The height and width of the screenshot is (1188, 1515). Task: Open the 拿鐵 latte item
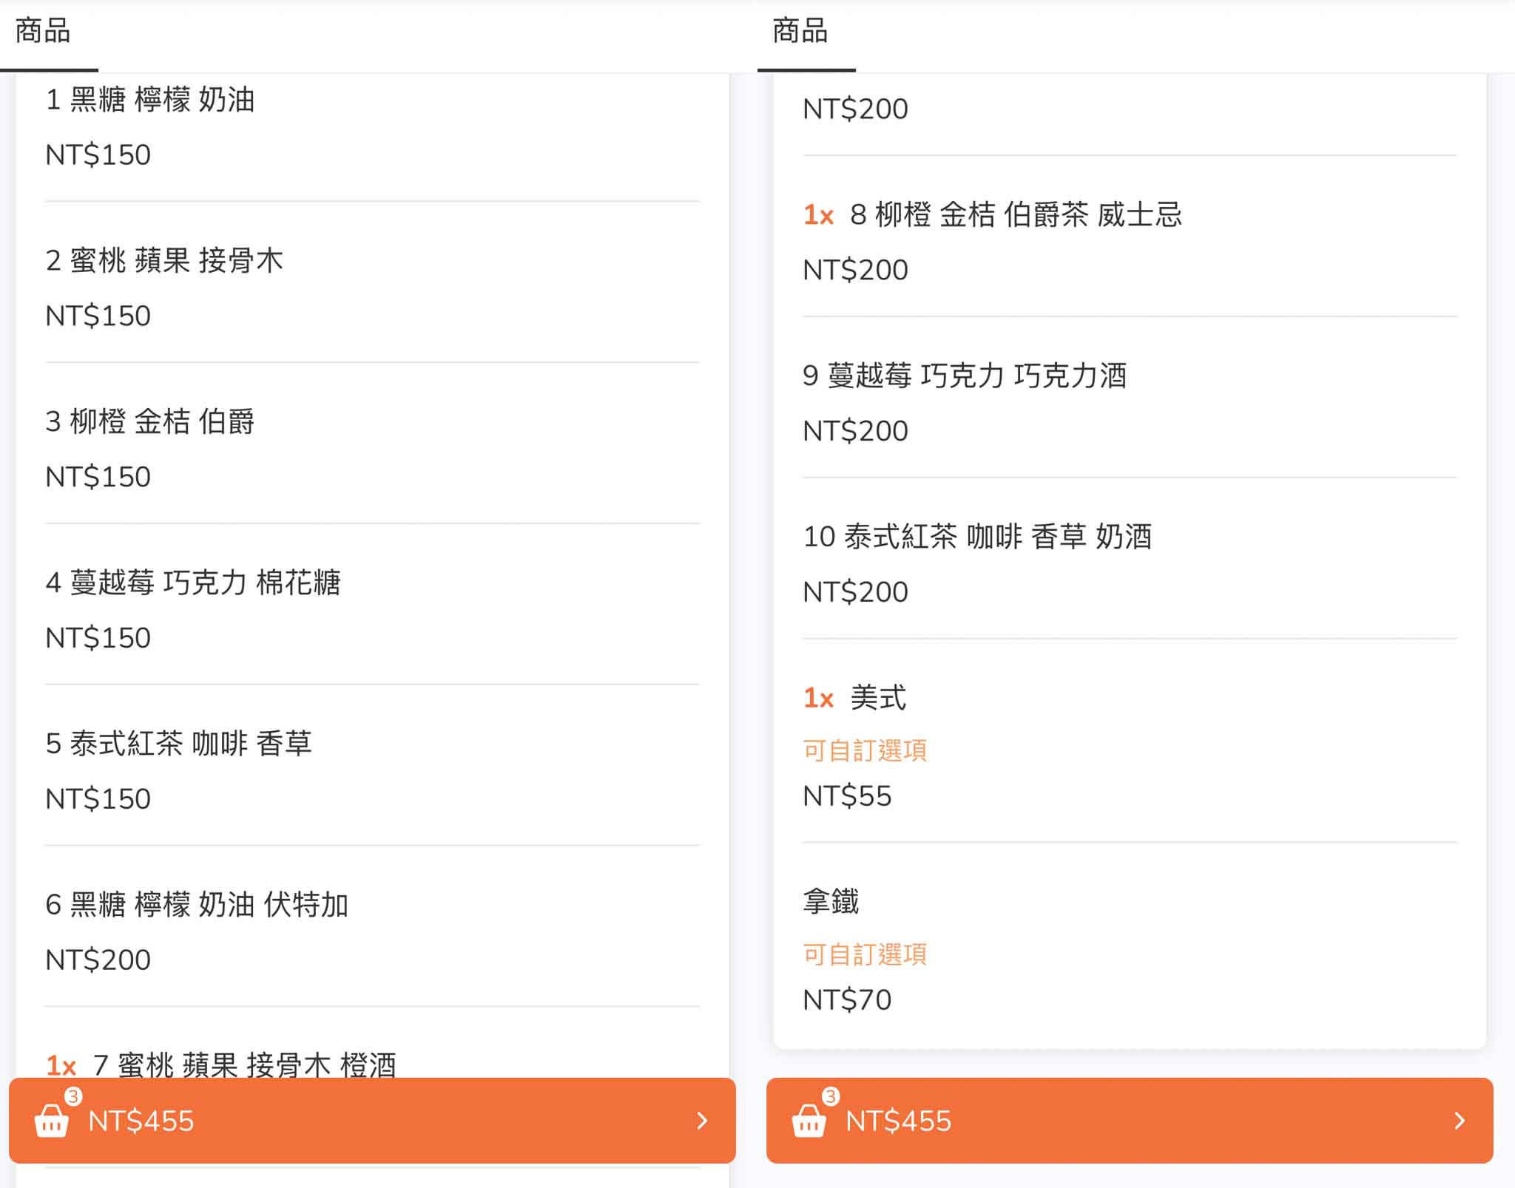[x=831, y=902]
